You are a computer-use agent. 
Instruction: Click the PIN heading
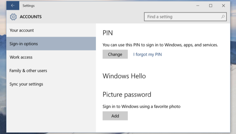pyautogui.click(x=107, y=33)
